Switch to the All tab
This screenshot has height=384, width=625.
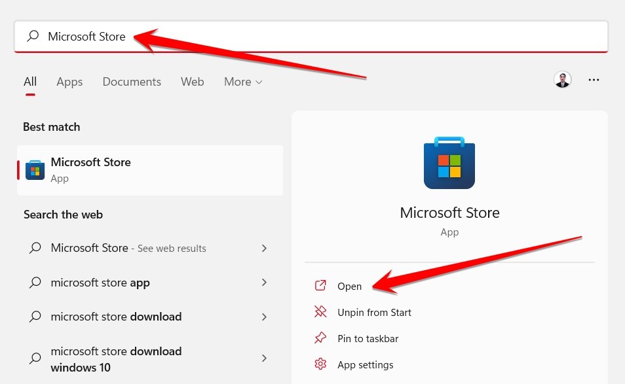(x=30, y=82)
